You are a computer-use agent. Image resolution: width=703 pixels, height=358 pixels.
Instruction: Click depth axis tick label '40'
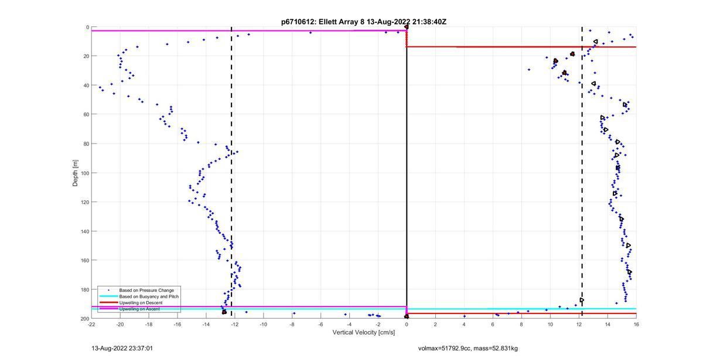(x=86, y=86)
